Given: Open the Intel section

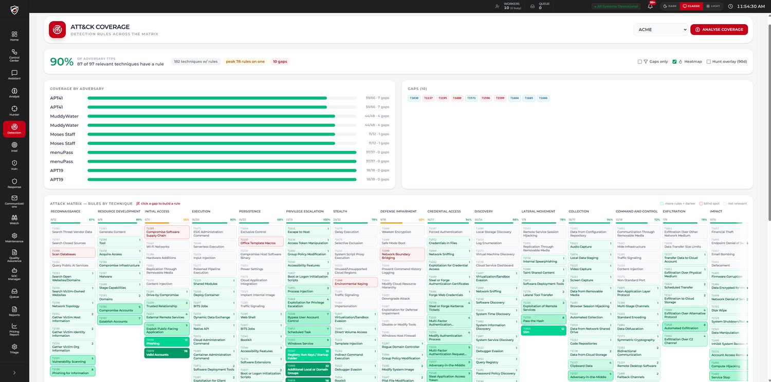Looking at the screenshot, I should pos(14,147).
